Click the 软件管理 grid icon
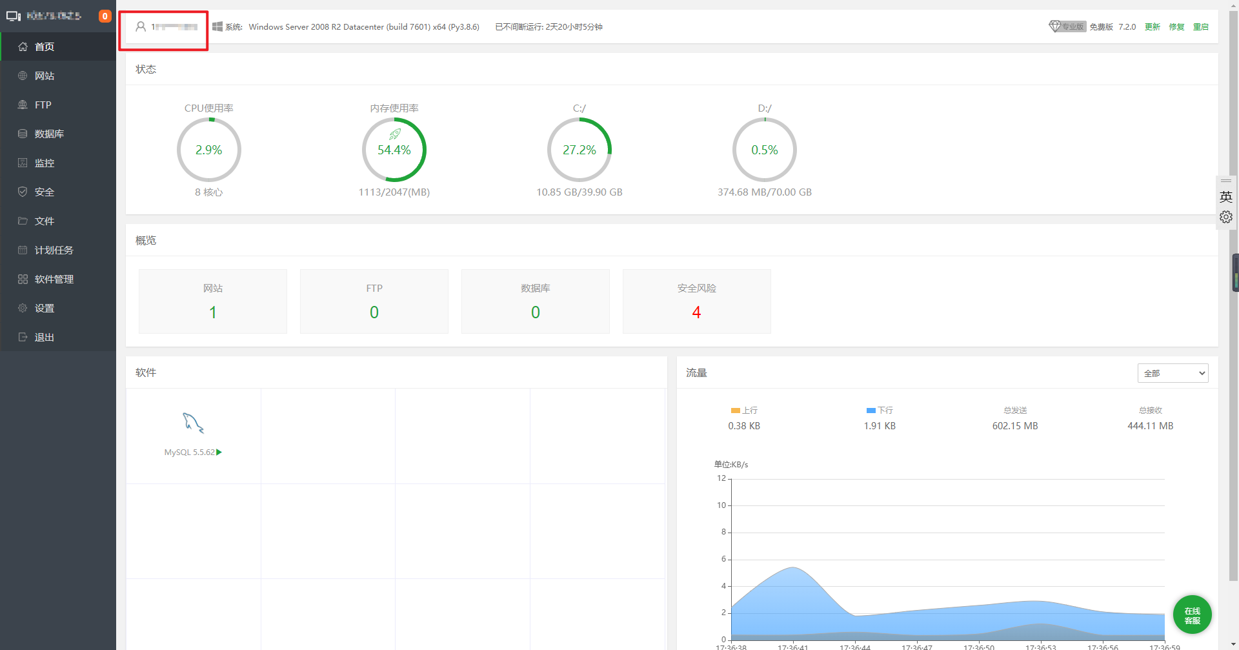This screenshot has height=650, width=1239. [x=23, y=279]
